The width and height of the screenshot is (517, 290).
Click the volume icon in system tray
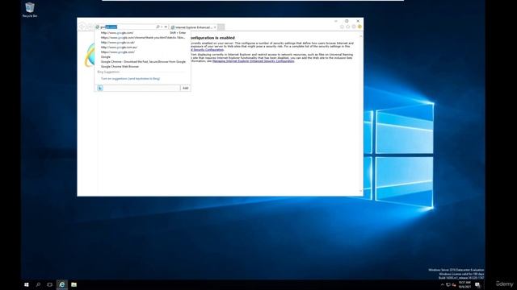454,284
